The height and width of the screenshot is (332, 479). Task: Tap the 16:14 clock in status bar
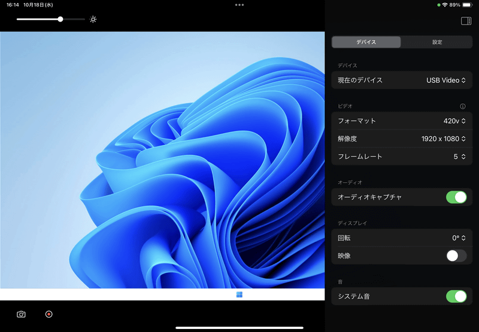point(13,5)
